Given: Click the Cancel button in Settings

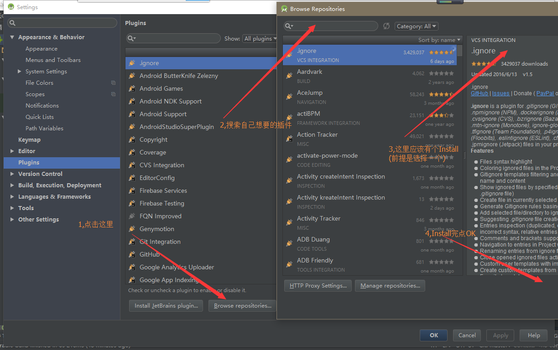Looking at the screenshot, I should click(x=467, y=335).
